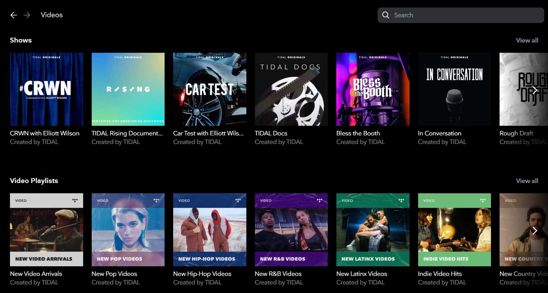548x293 pixels.
Task: Open the New Latinx Videos playlist cover
Action: 373,230
